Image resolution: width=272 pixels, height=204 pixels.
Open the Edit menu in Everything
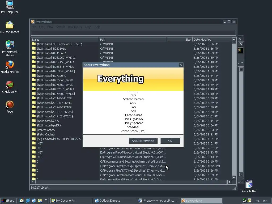click(41, 27)
